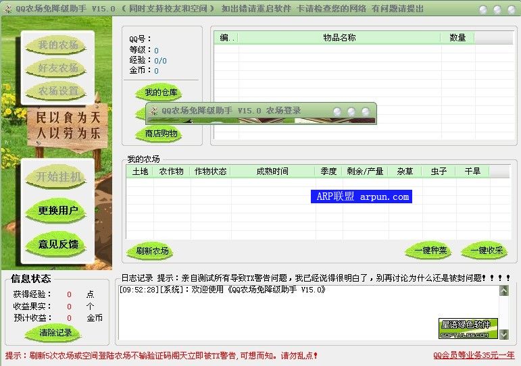521x366 pixels.
Task: Click the 预计收益 value 0
Action: pyautogui.click(x=69, y=318)
